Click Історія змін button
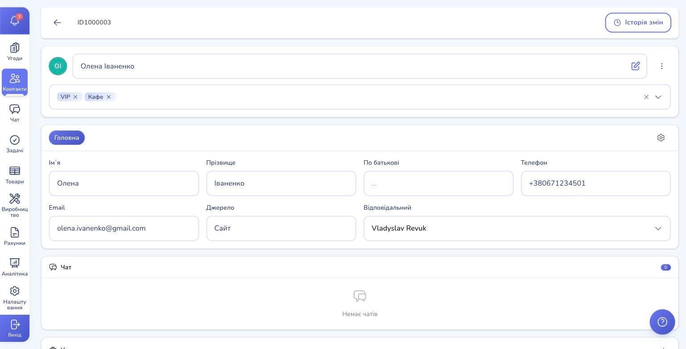686x349 pixels. (x=638, y=23)
